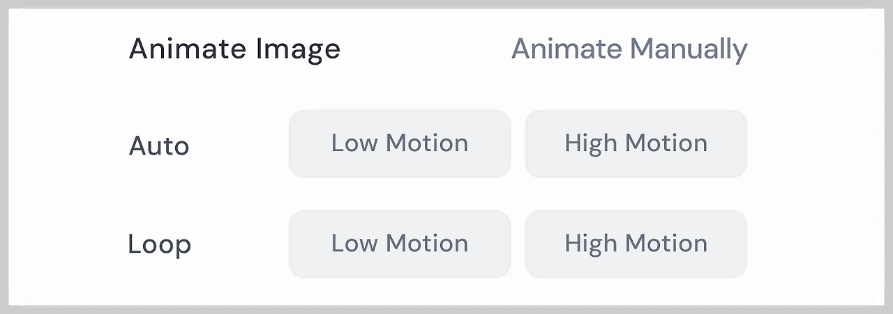Choose Low Motion in the Auto row
The height and width of the screenshot is (314, 893).
(400, 143)
